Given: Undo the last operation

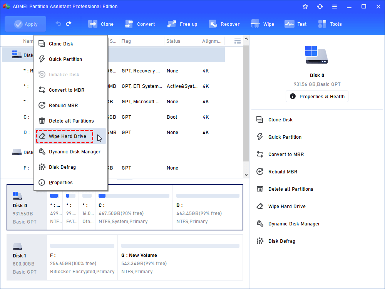Looking at the screenshot, I should point(59,24).
